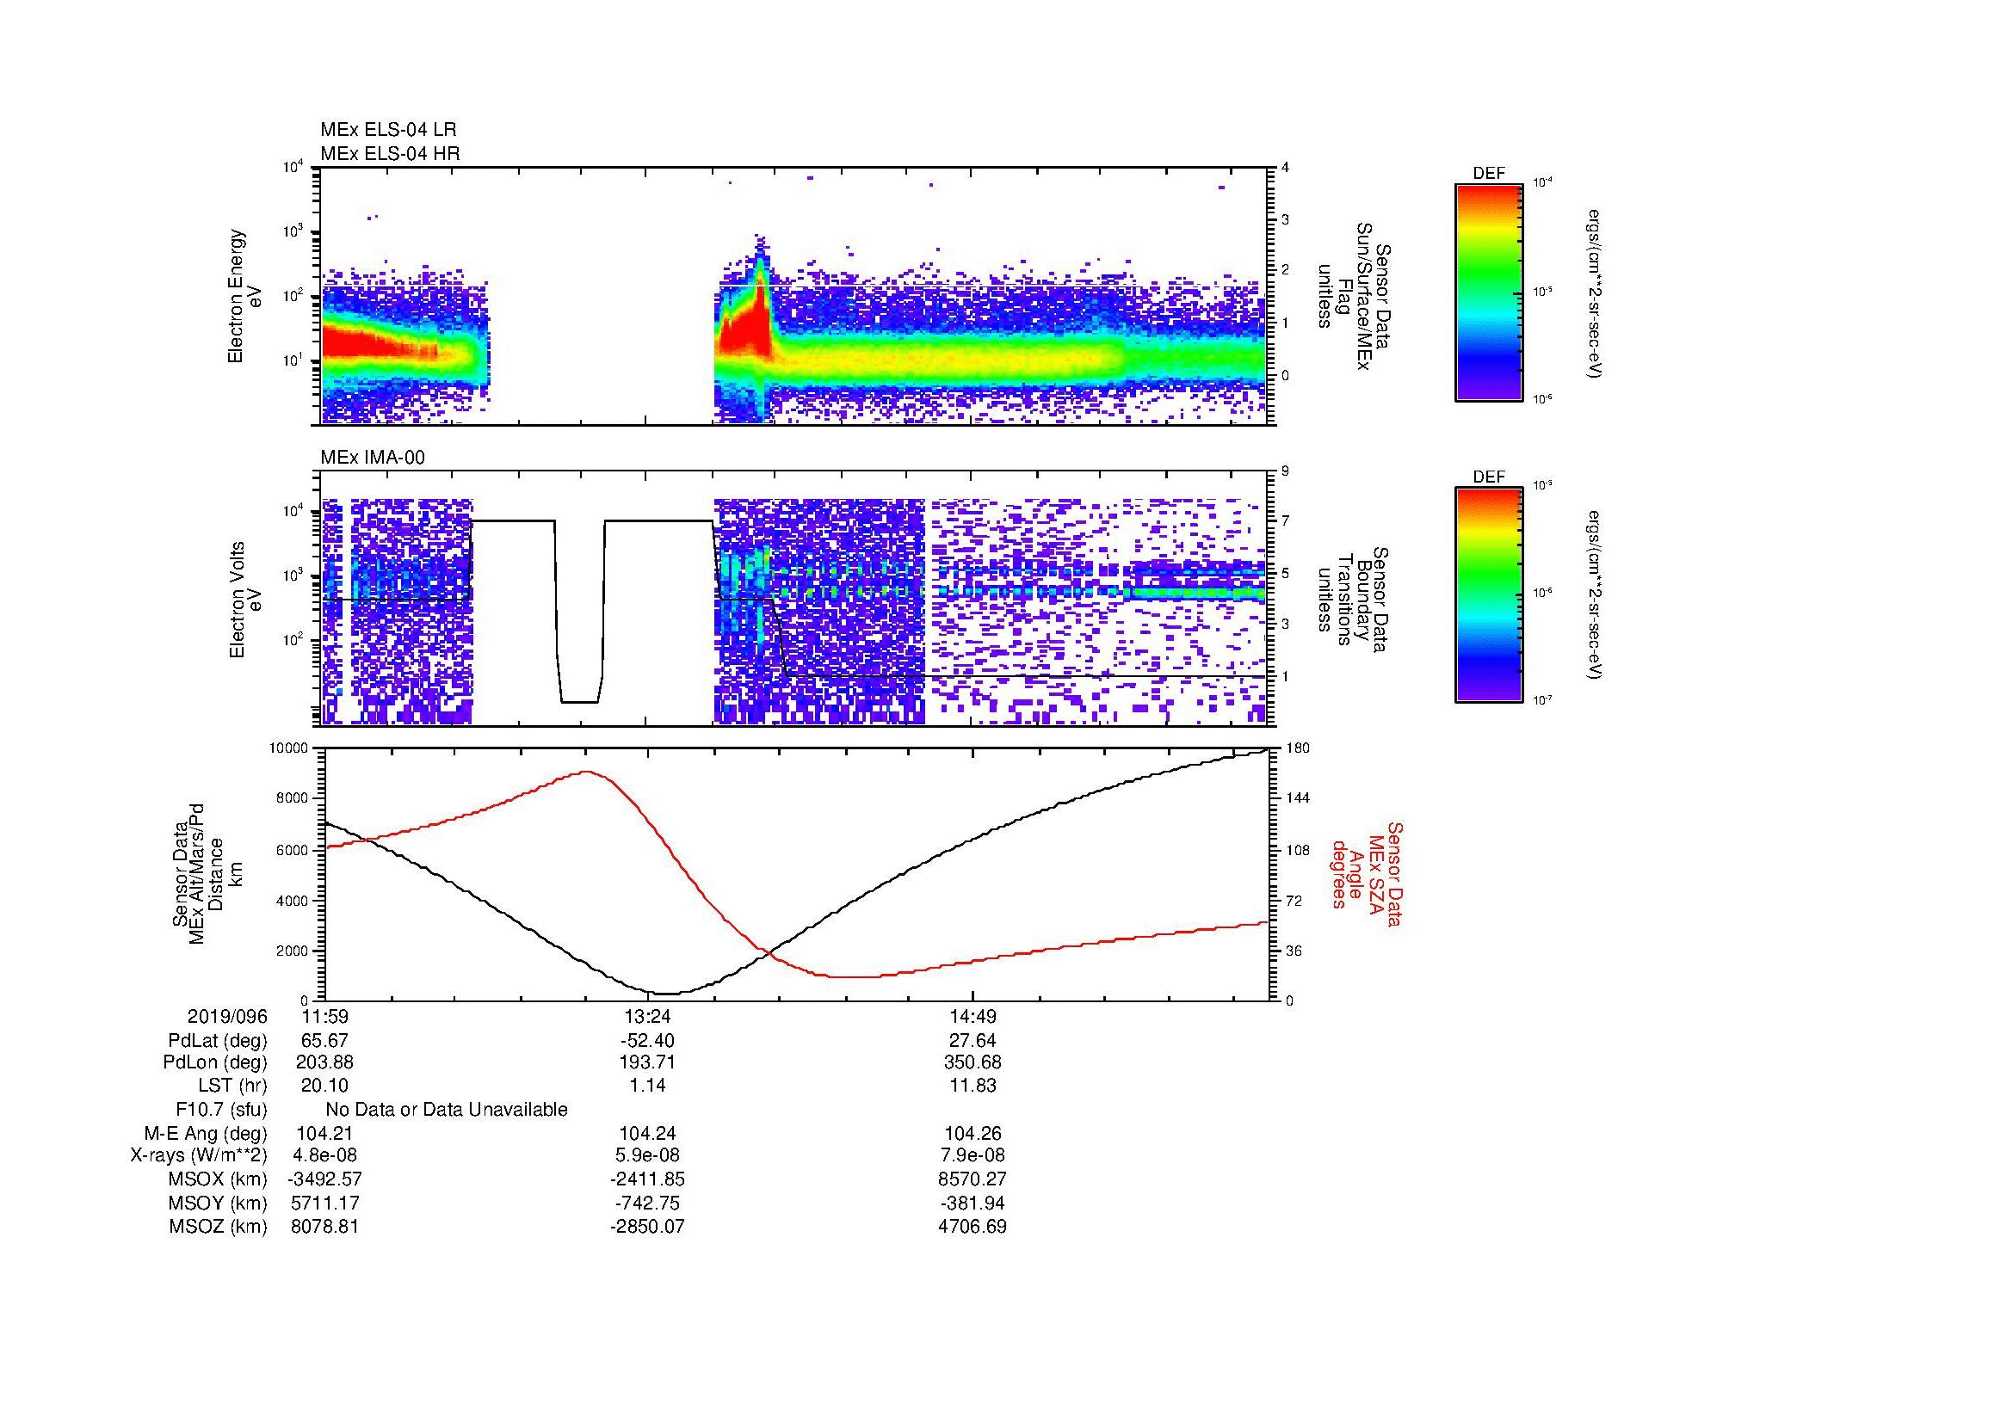
Task: Click the LST value 20.10
Action: point(324,1086)
